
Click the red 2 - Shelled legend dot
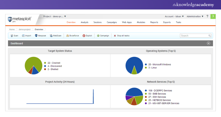[45, 69]
